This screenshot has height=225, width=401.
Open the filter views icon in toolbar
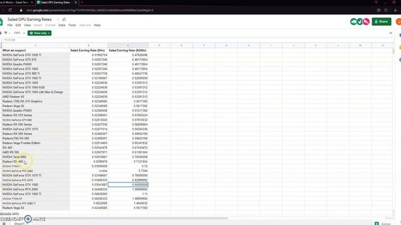pyautogui.click(x=6, y=33)
